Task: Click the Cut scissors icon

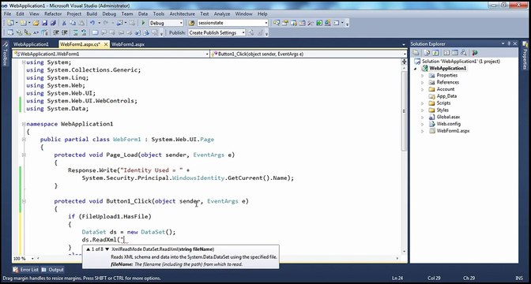Action: pos(64,23)
